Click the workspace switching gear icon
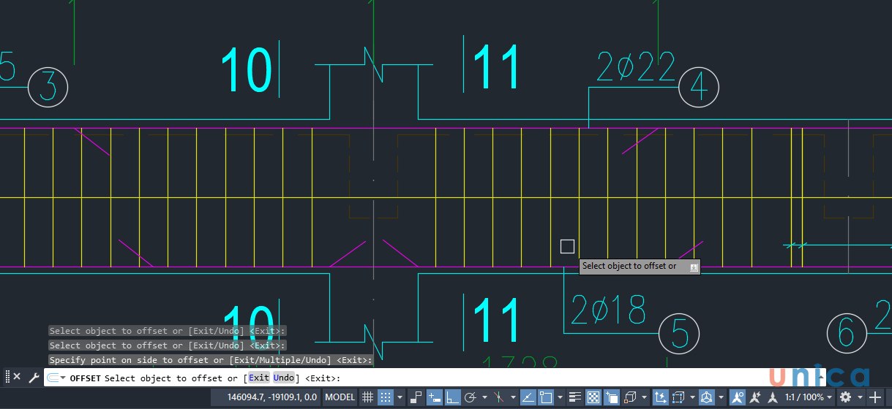This screenshot has height=409, width=892. click(844, 397)
